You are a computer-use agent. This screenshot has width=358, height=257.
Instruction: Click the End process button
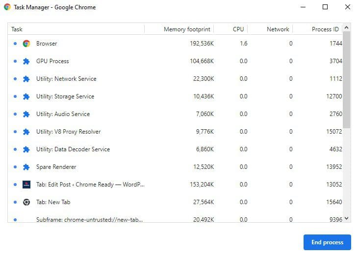(x=327, y=242)
